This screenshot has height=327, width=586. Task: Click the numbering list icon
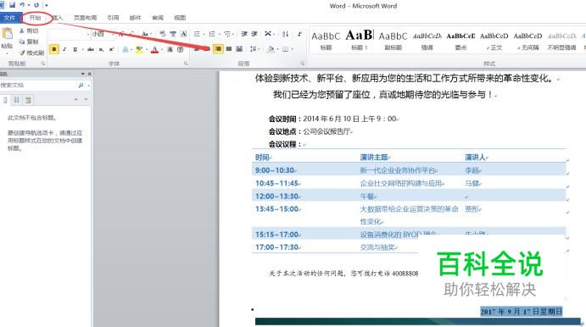(x=211, y=34)
